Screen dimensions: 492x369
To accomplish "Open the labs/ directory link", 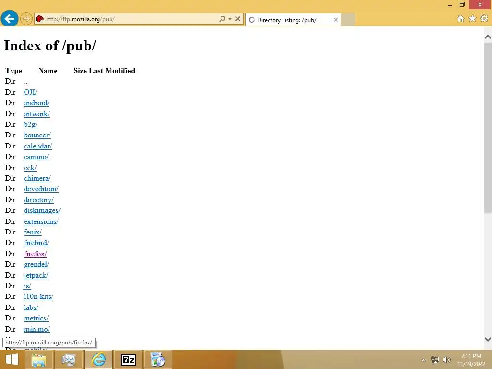I will pyautogui.click(x=31, y=308).
